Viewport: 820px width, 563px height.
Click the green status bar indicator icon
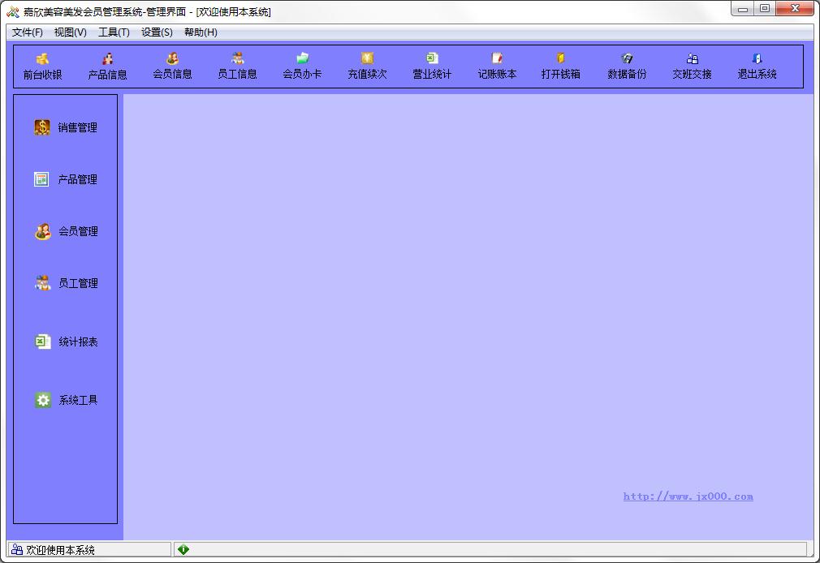point(183,549)
